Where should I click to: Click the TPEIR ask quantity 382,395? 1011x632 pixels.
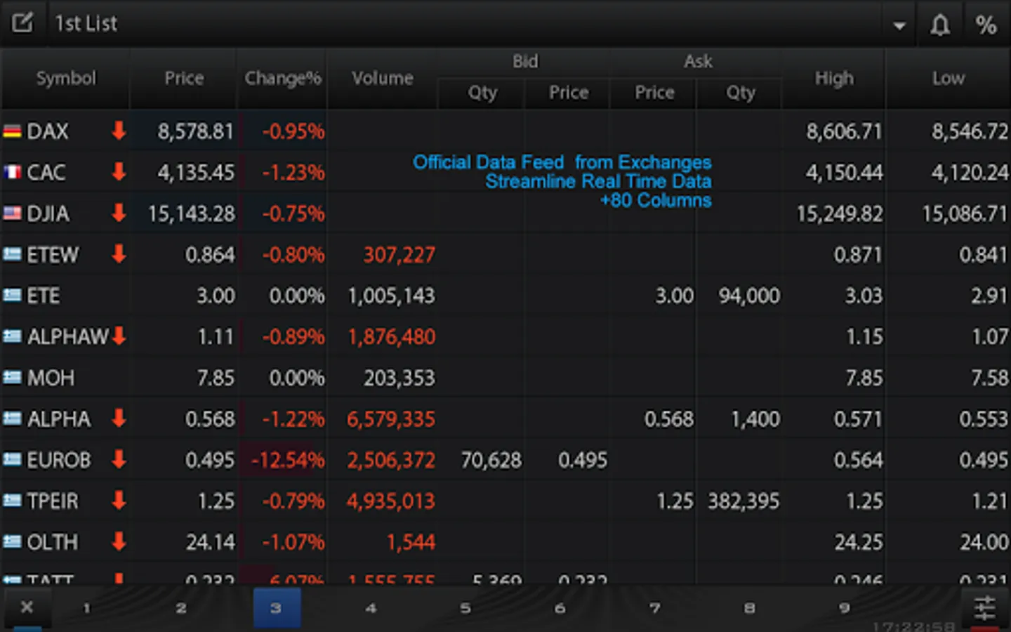click(744, 502)
